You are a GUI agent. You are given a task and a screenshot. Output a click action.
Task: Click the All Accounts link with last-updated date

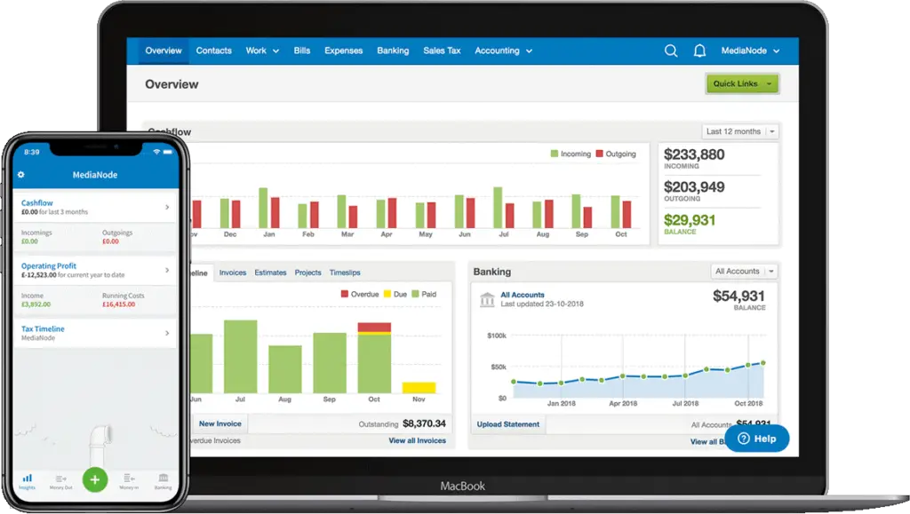coord(523,295)
